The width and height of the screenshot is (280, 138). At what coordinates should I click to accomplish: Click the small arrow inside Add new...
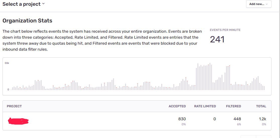pyautogui.click(x=267, y=4)
